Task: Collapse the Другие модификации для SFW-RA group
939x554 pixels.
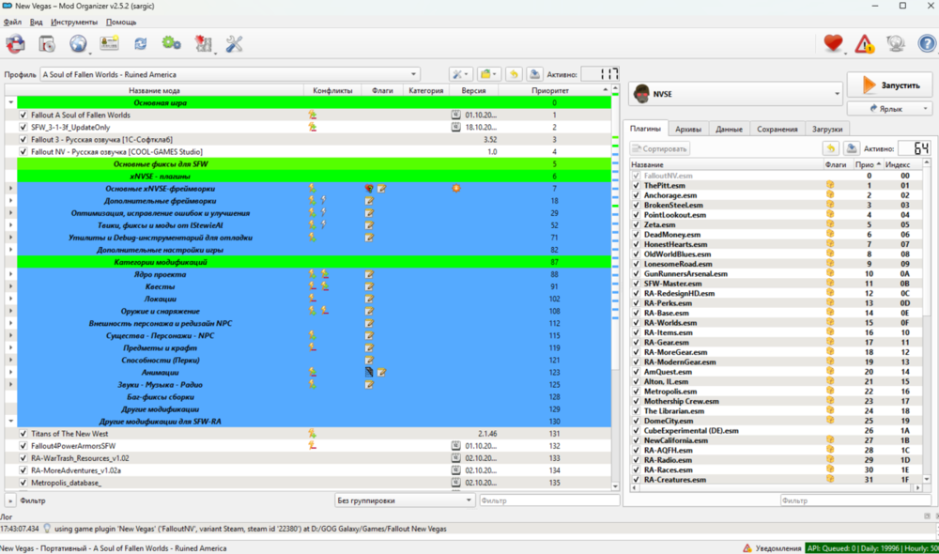Action: pos(10,421)
